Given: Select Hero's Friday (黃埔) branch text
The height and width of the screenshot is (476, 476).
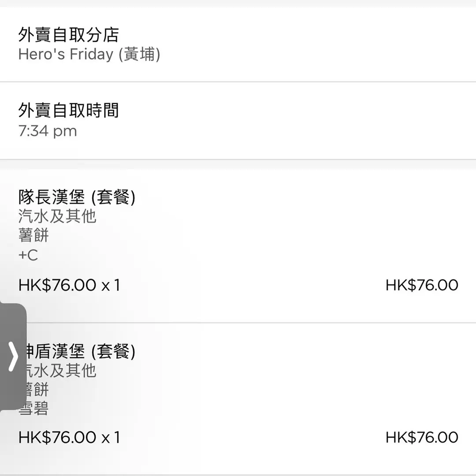Looking at the screenshot, I should (x=89, y=54).
